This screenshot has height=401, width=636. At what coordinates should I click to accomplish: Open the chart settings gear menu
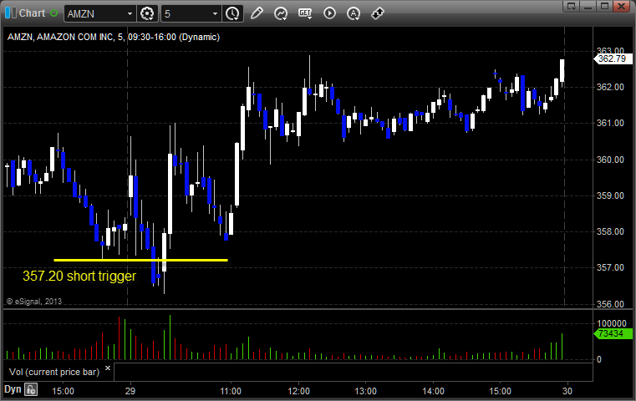147,14
